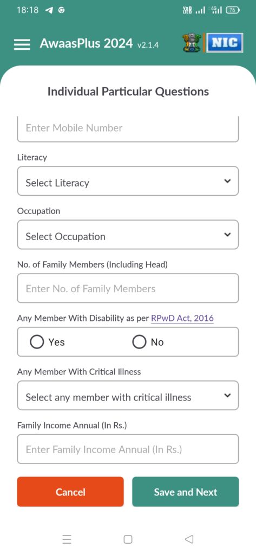Open the hamburger navigation menu

coord(22,44)
